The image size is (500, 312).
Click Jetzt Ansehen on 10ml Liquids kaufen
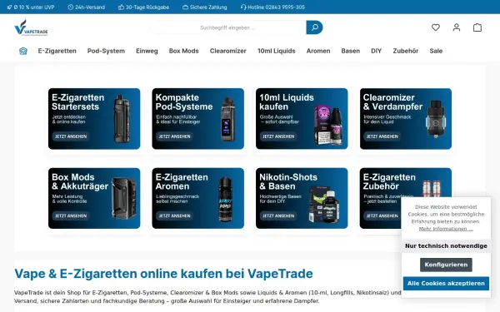278,136
